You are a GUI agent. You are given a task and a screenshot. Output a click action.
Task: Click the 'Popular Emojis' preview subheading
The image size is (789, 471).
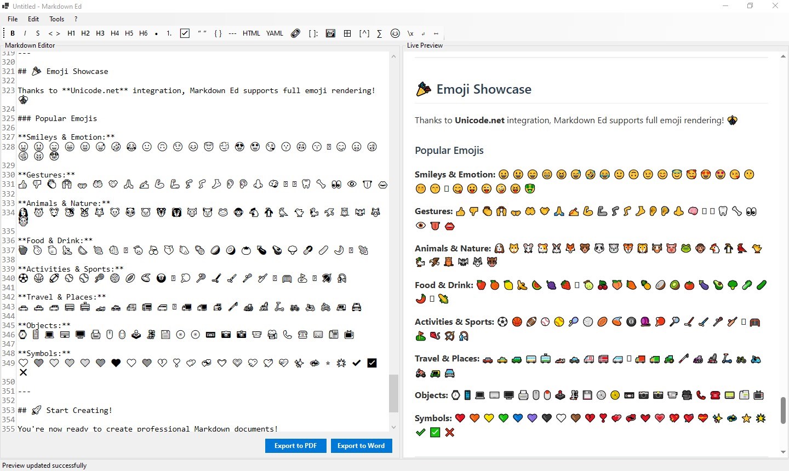coord(449,151)
